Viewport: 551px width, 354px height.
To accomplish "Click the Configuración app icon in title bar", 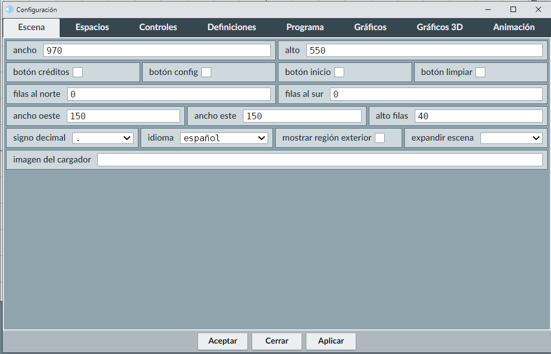I will point(9,9).
